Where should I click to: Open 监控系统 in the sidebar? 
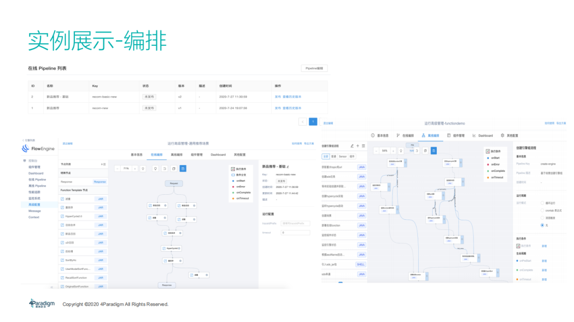tap(35, 199)
